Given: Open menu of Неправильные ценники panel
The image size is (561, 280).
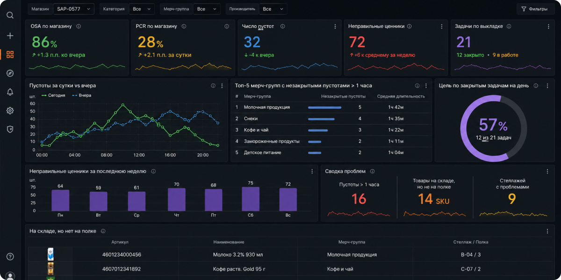Looking at the screenshot, I should coord(441,27).
